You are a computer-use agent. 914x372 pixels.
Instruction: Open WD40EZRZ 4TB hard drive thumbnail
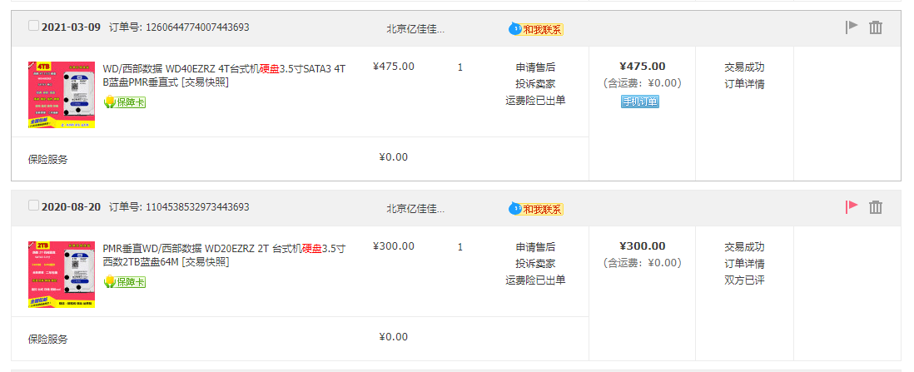61,93
